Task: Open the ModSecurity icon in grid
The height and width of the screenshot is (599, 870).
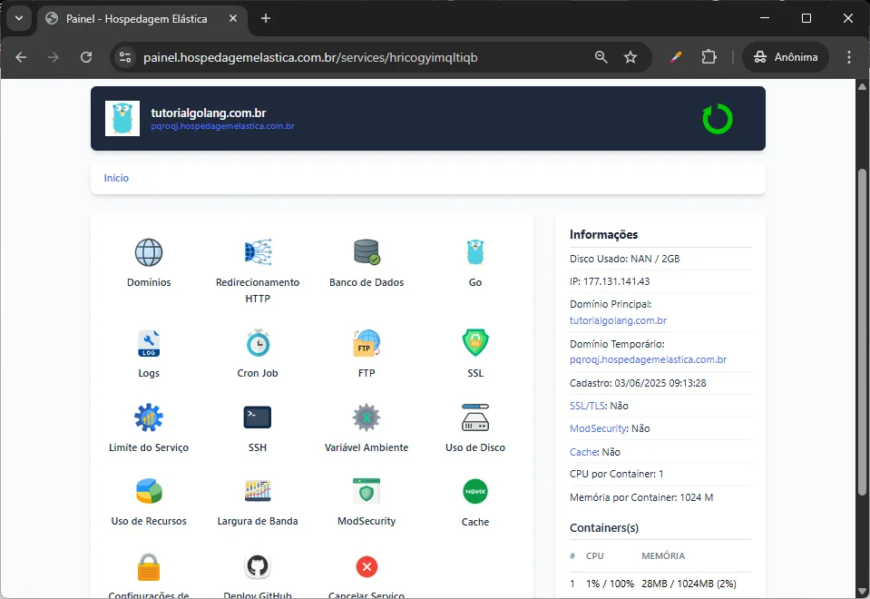Action: click(367, 491)
